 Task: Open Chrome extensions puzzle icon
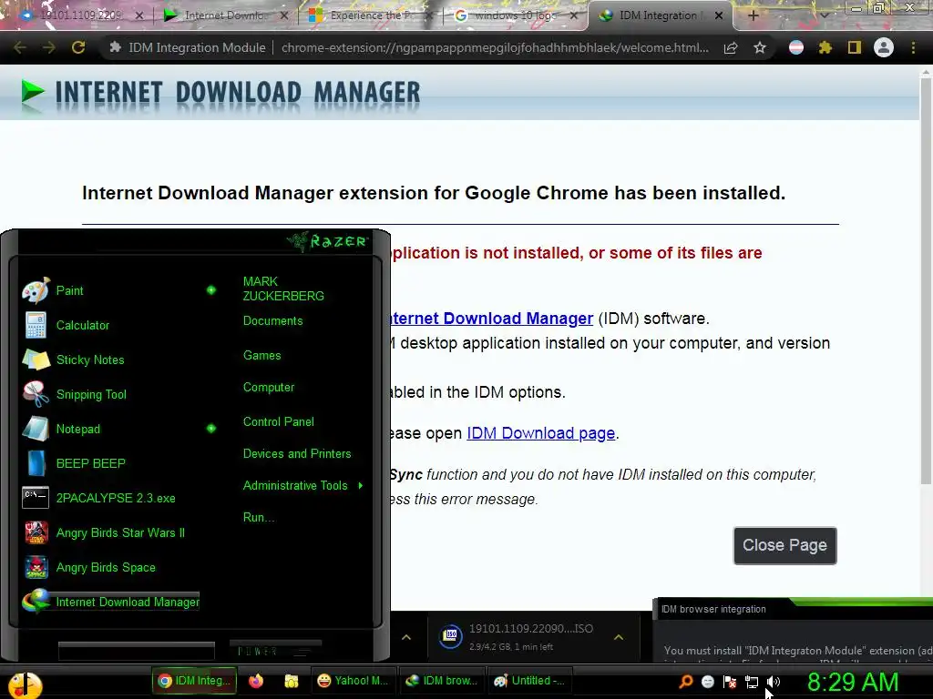click(825, 47)
